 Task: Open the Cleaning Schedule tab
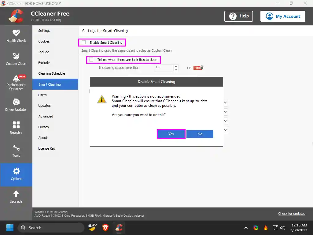coord(51,73)
